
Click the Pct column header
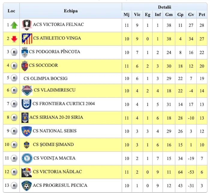pos(202,14)
